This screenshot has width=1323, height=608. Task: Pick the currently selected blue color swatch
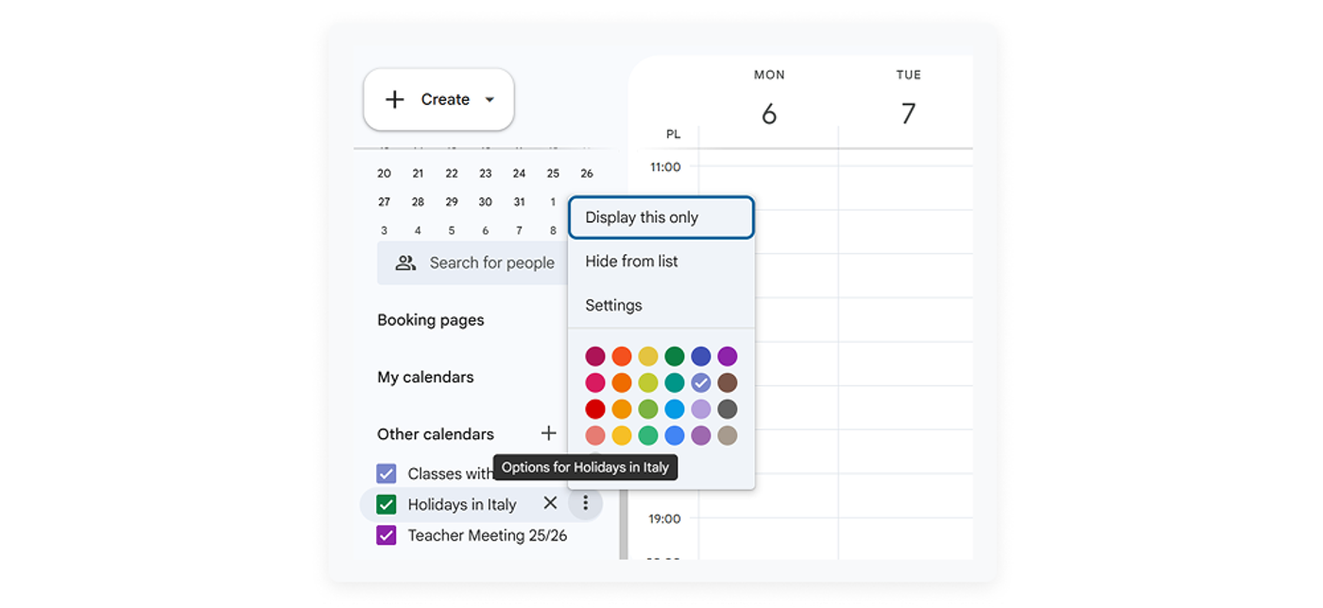coord(701,382)
